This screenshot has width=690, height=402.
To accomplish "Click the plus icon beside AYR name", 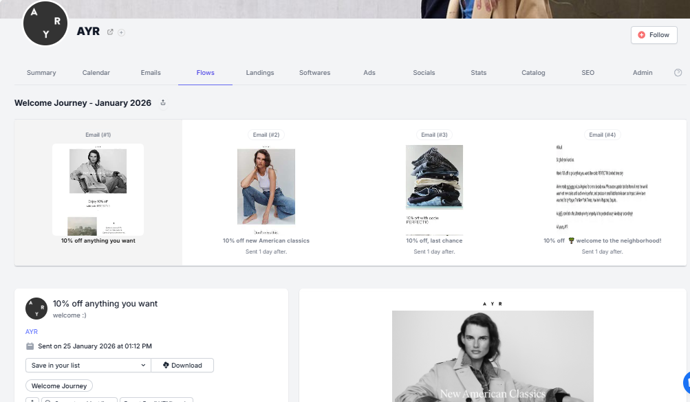I will pos(122,32).
